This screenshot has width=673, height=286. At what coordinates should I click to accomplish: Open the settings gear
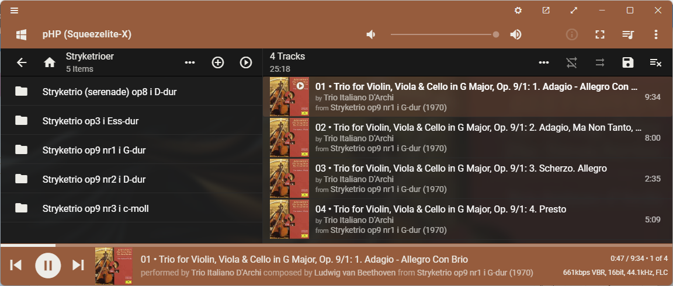coord(518,11)
